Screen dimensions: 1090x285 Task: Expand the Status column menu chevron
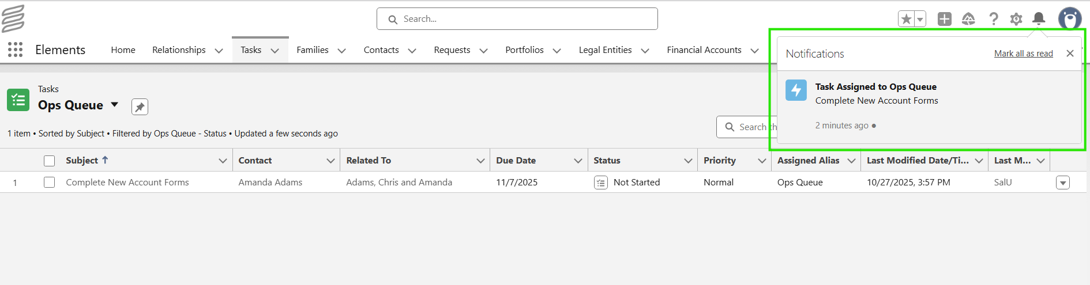coord(688,161)
